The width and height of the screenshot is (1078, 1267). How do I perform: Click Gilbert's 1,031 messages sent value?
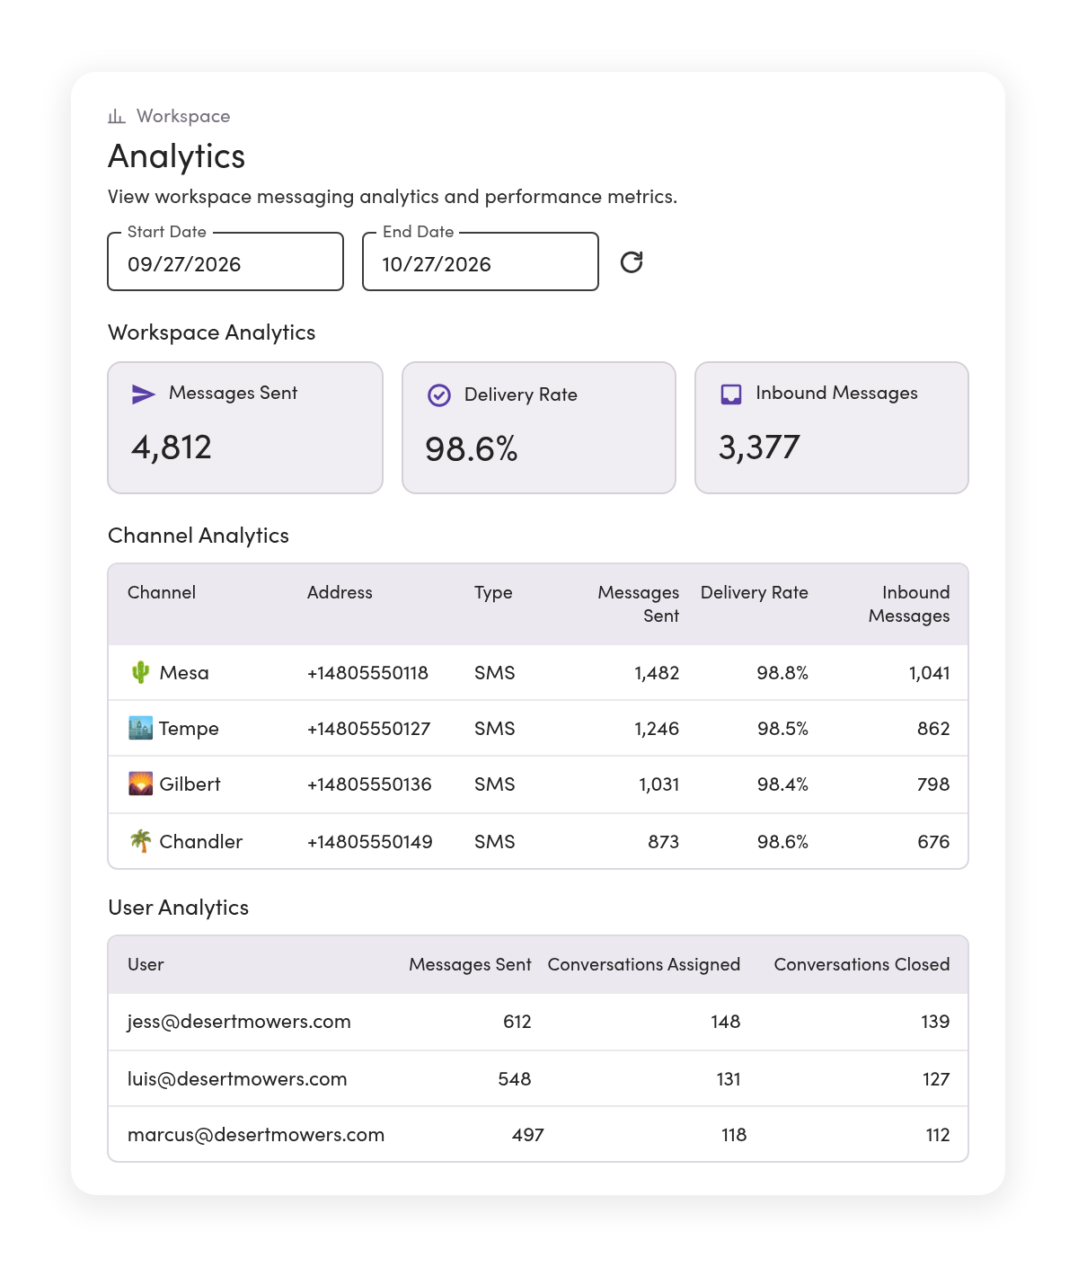point(659,784)
